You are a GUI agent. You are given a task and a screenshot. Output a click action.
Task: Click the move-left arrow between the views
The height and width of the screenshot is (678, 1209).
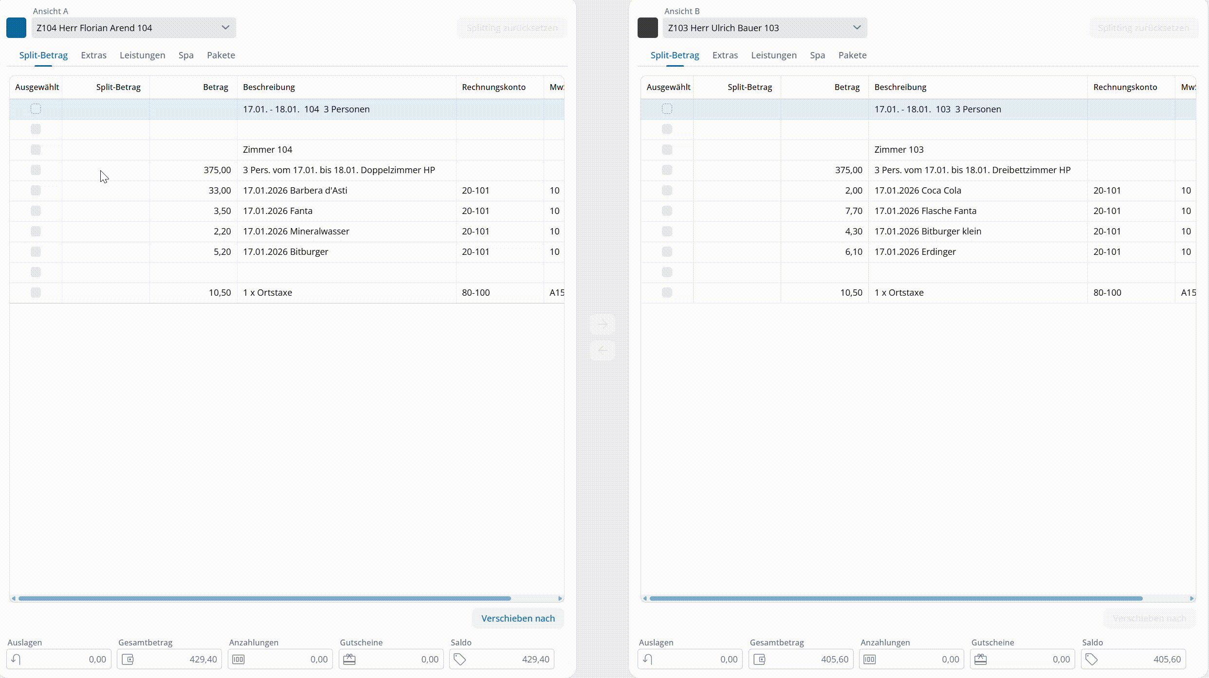point(603,350)
